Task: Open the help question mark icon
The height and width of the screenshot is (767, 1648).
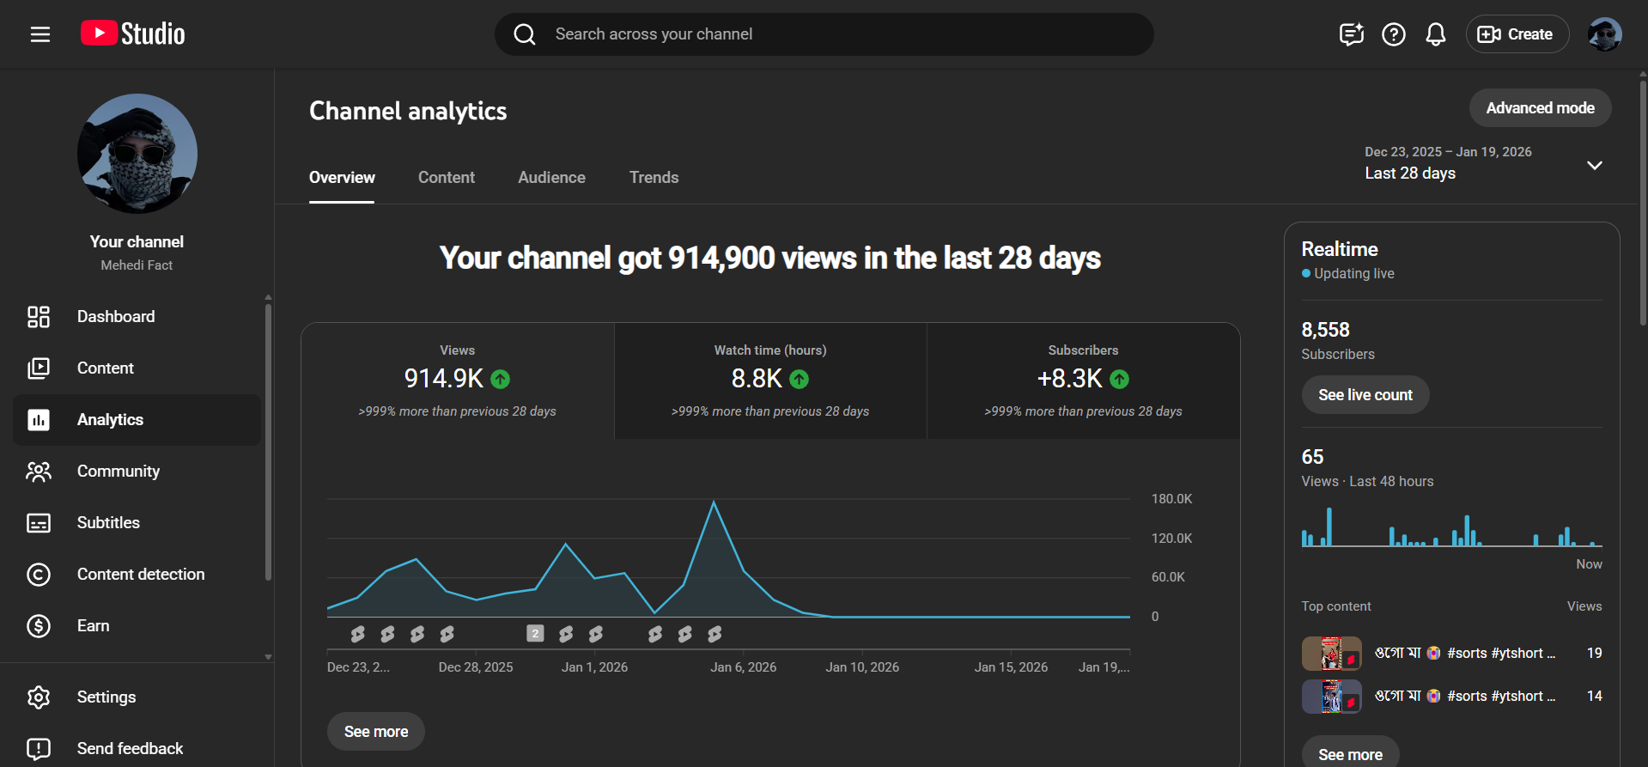Action: point(1393,34)
